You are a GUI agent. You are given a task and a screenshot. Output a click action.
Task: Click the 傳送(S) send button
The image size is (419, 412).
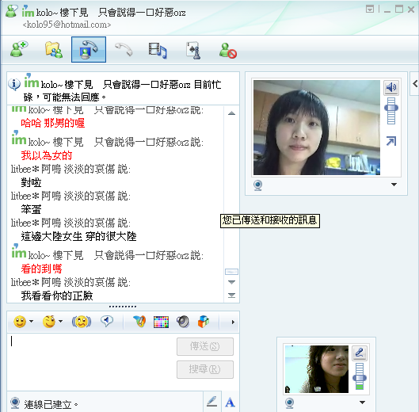[x=205, y=346]
